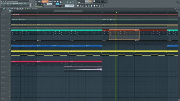Mute Track 7 via its green dot

click(10, 49)
